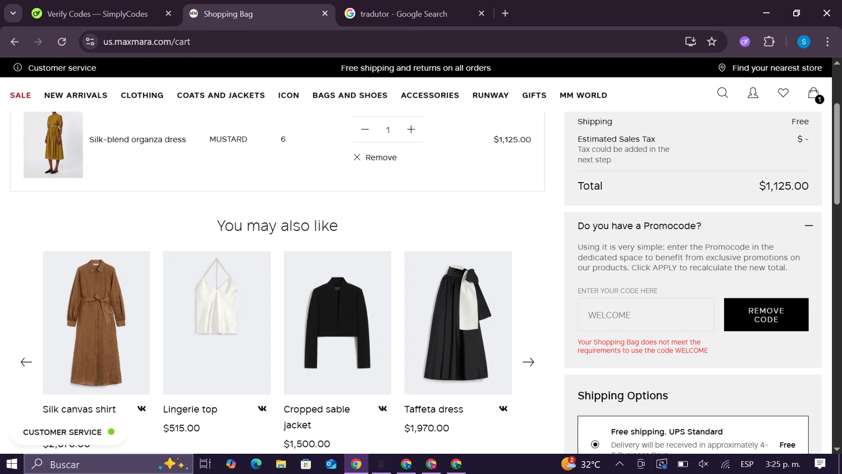
Task: Open the CLOTHING menu
Action: 142,95
